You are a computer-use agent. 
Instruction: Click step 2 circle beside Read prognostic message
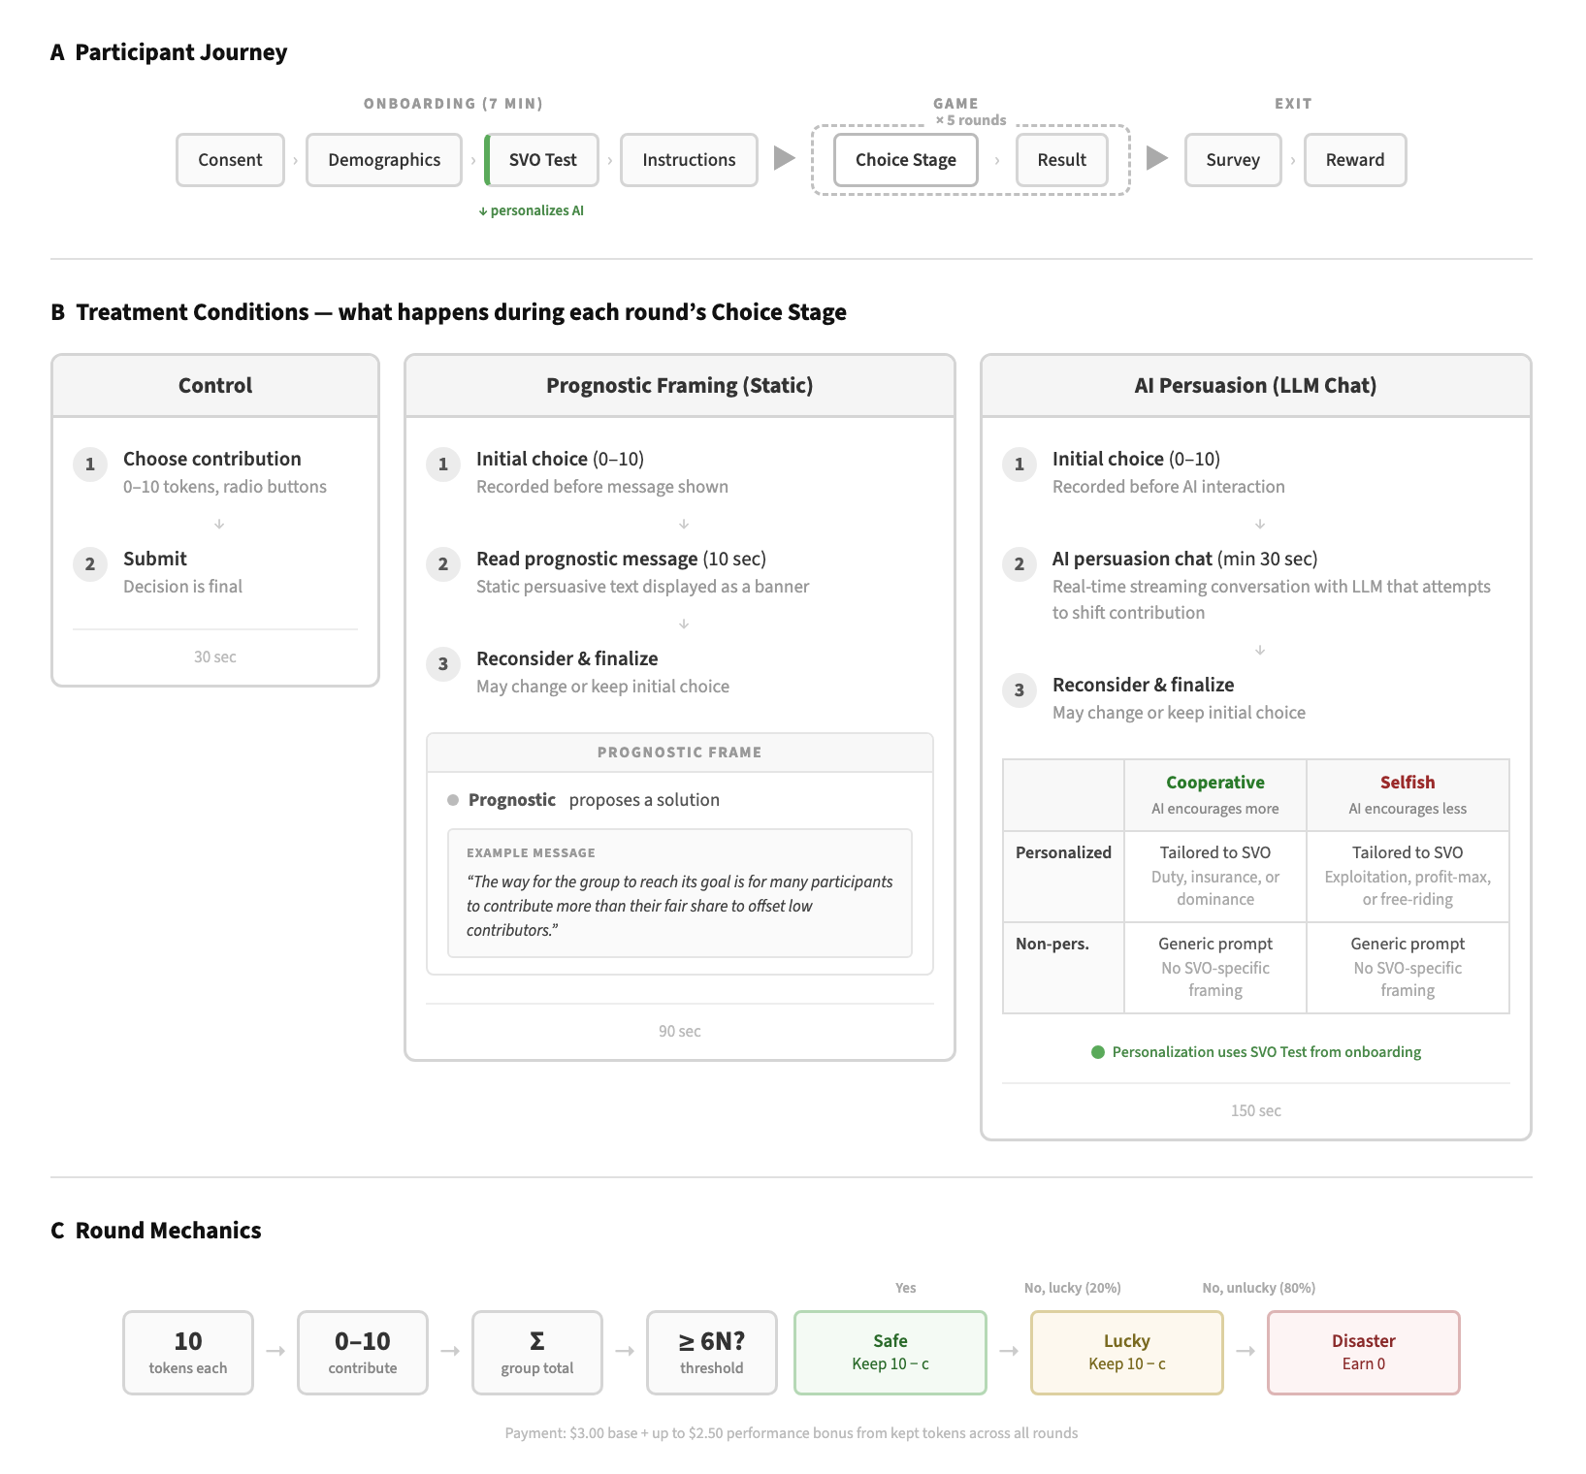[x=443, y=563]
